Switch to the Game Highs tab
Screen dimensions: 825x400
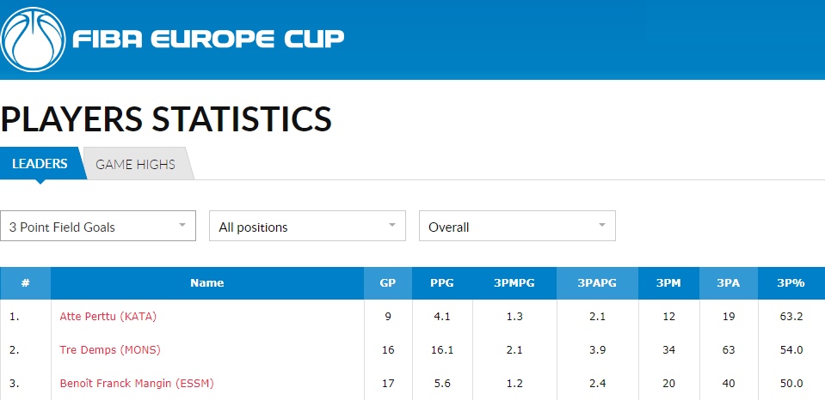[x=136, y=164]
